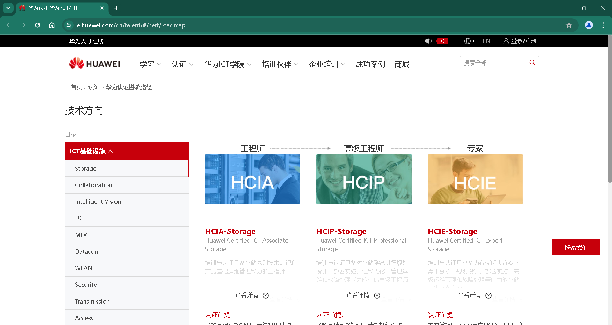Click the circled arrow next to HCIA 查看详情

click(x=266, y=295)
